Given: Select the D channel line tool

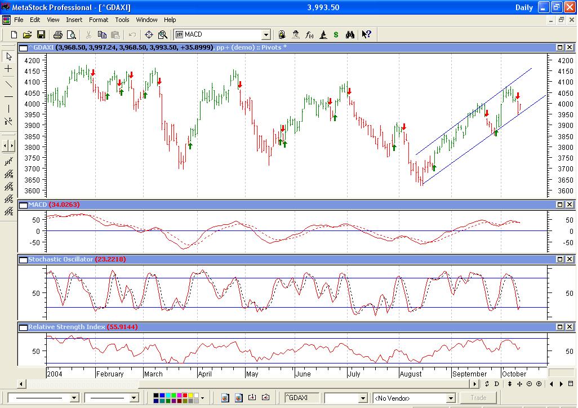Looking at the screenshot, I should [x=9, y=199].
